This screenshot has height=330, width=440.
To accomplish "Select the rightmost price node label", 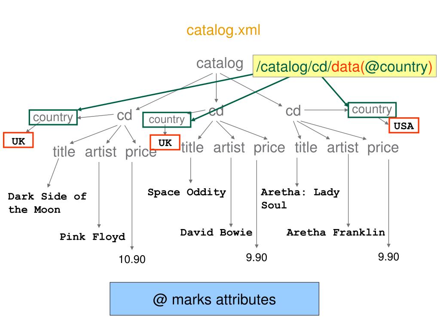I will 383,148.
